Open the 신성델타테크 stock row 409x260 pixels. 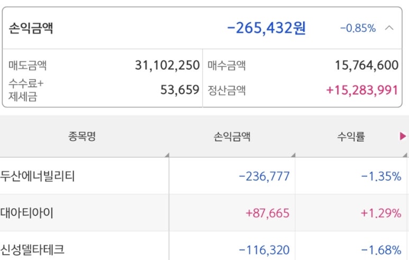click(x=33, y=249)
